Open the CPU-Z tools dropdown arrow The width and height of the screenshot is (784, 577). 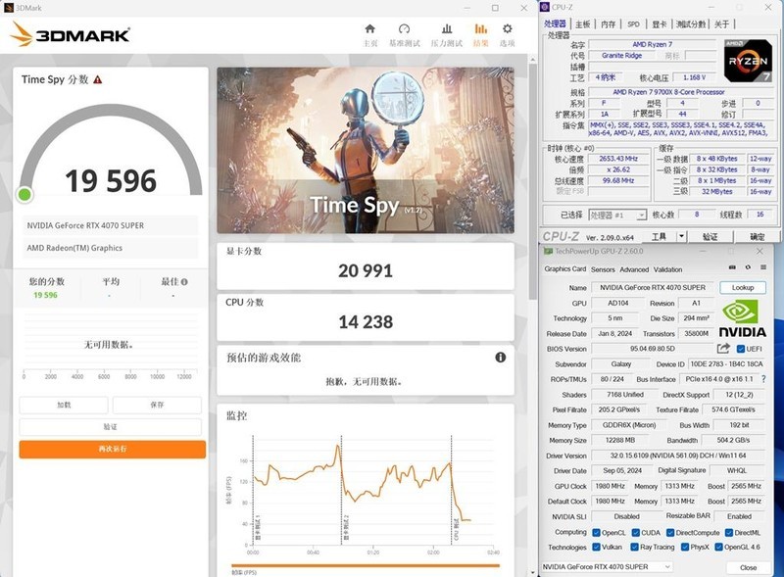pos(681,236)
